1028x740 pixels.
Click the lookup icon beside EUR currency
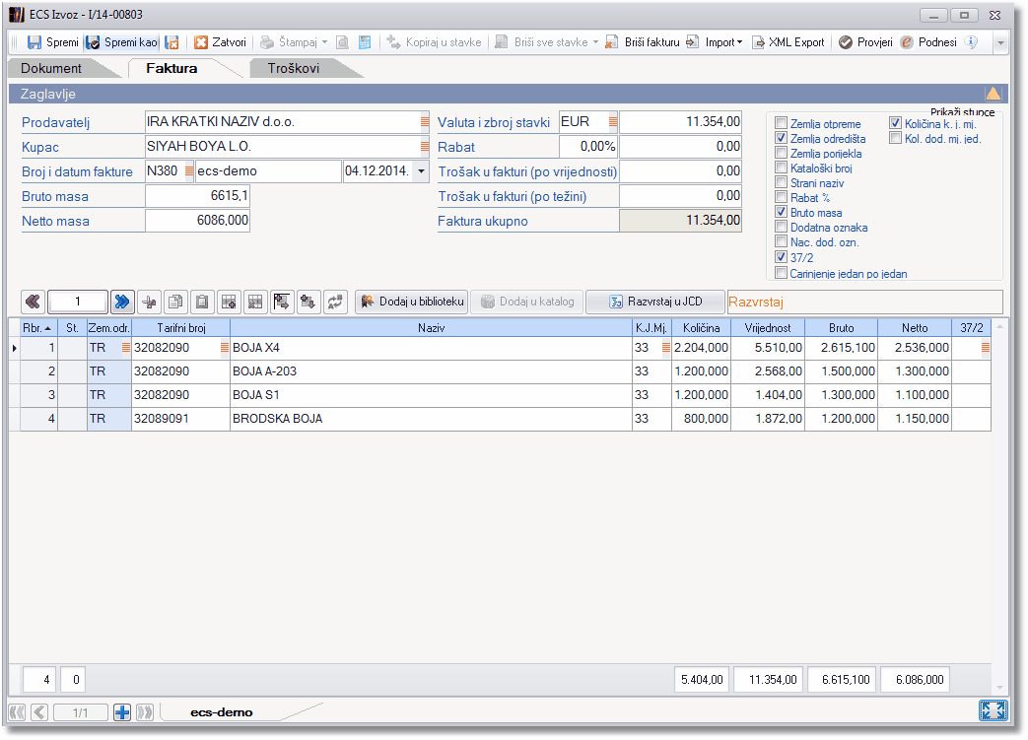point(613,122)
